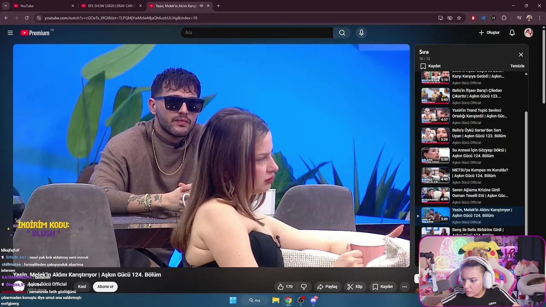This screenshot has height=307, width=546.
Task: Create a clip with the Klip scissors button
Action: [355, 287]
